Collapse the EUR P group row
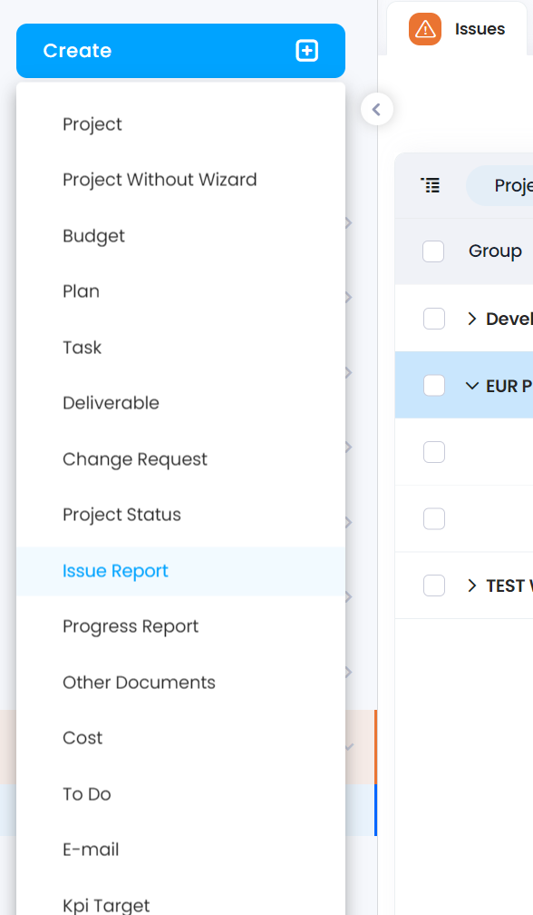The image size is (533, 915). [x=472, y=386]
